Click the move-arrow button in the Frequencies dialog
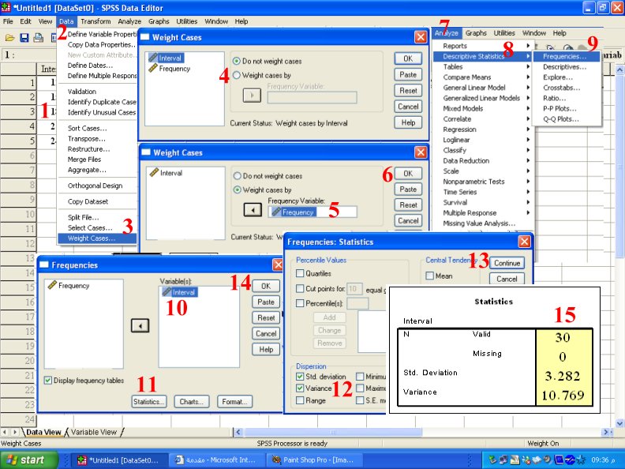 (x=140, y=325)
